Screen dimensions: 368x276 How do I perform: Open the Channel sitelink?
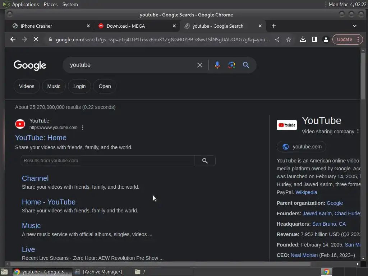click(x=35, y=178)
